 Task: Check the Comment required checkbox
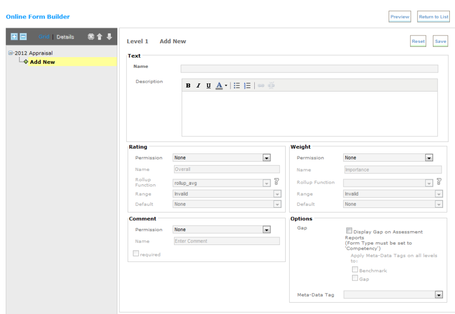(x=136, y=253)
